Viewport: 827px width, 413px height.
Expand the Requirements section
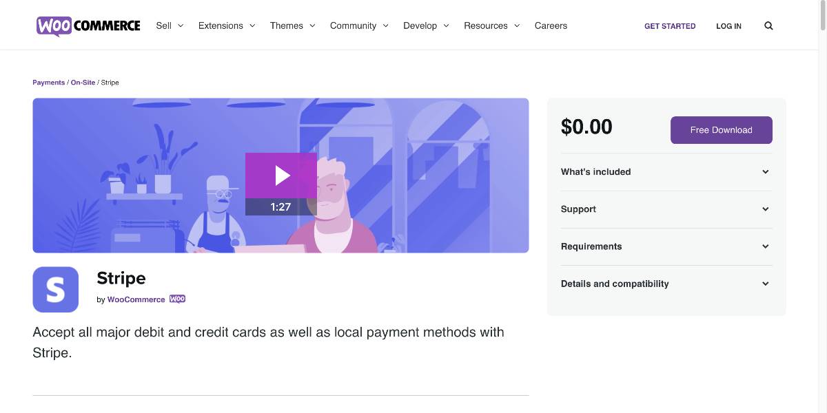(666, 246)
